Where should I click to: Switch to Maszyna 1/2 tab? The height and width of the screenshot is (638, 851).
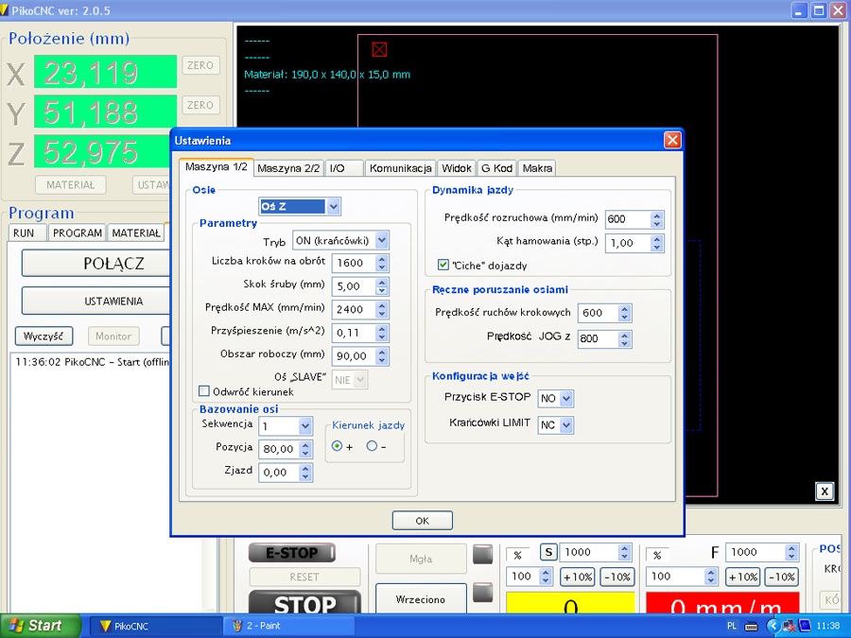click(x=216, y=166)
